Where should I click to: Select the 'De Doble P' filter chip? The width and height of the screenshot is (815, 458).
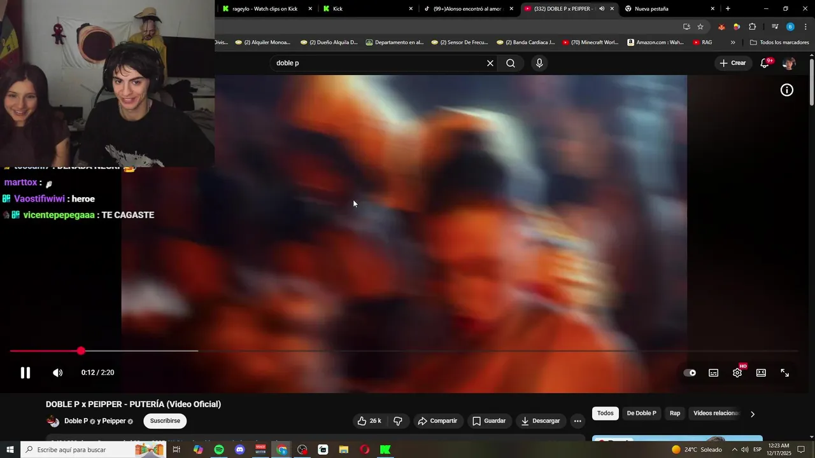(641, 413)
